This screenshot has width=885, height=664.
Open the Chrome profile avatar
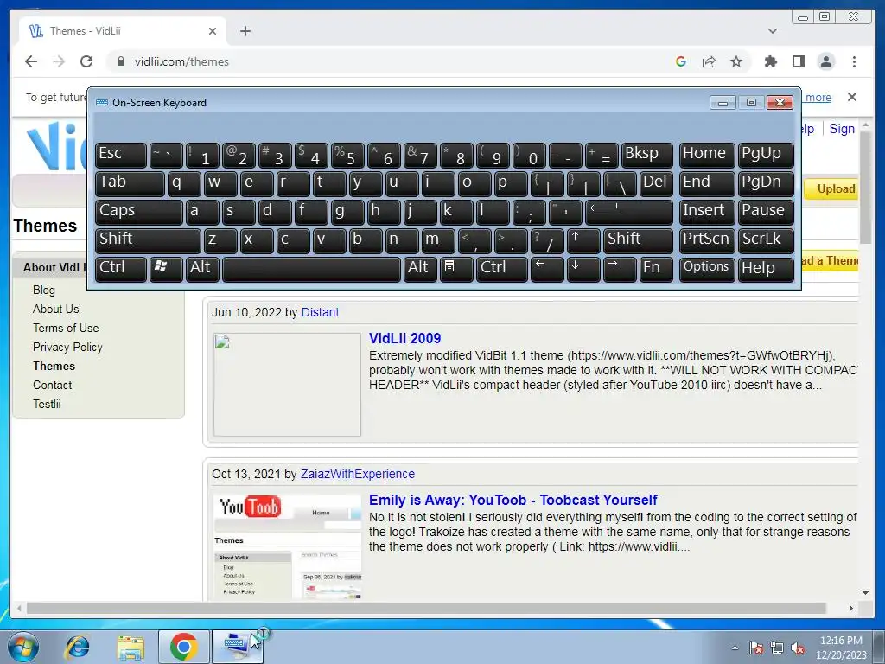point(825,61)
